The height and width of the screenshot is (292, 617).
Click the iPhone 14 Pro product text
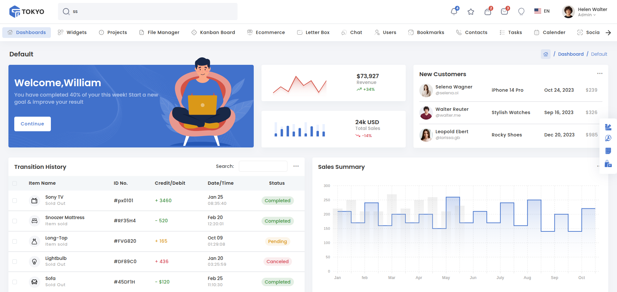pos(507,90)
